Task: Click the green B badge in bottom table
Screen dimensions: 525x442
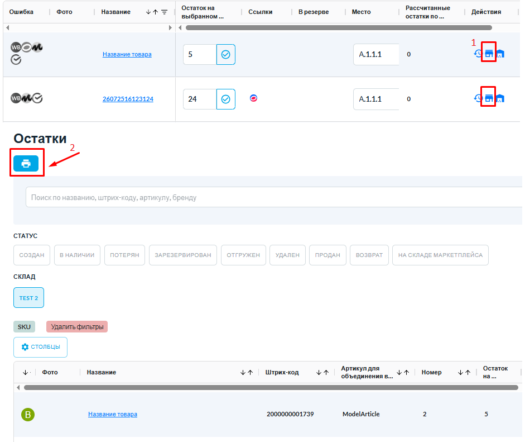Action: [x=28, y=414]
